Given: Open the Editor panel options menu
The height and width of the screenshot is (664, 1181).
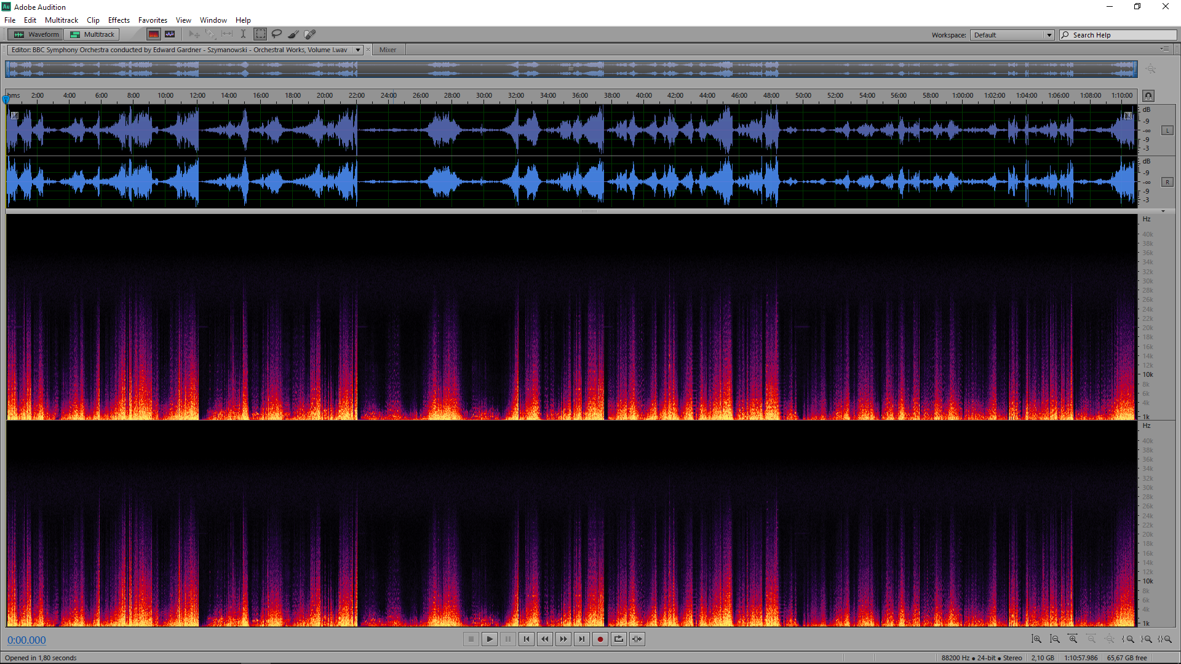Looking at the screenshot, I should coord(1164,49).
